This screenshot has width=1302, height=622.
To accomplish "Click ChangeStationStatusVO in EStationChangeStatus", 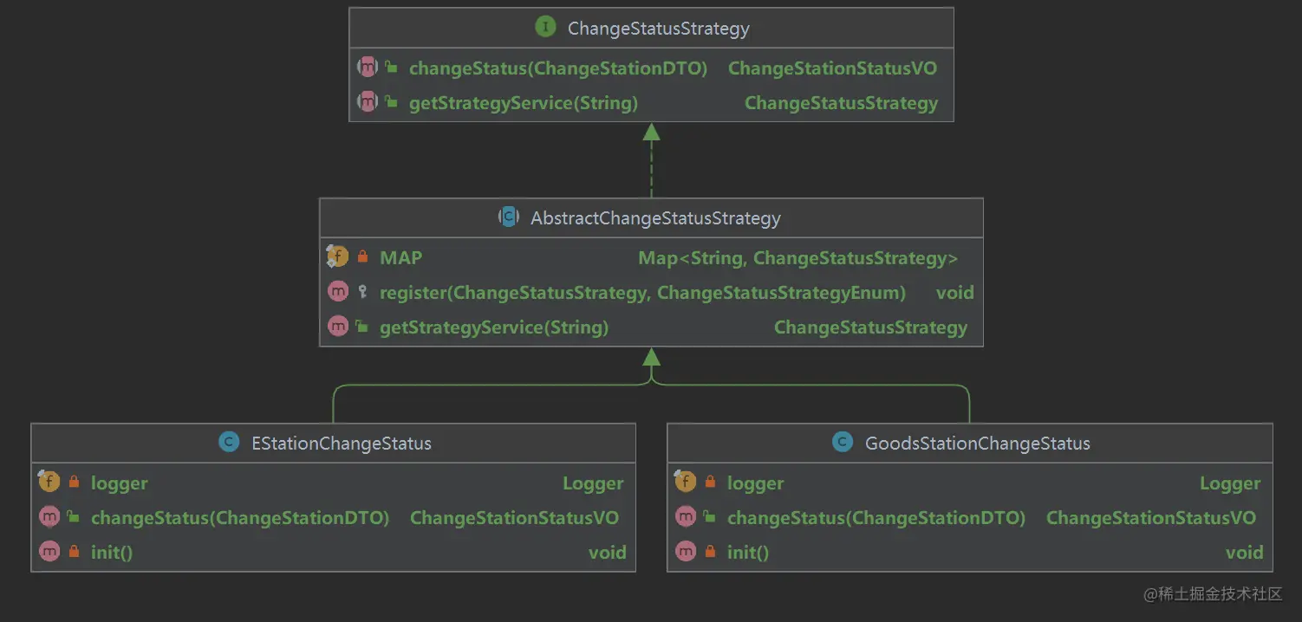I will coord(514,518).
